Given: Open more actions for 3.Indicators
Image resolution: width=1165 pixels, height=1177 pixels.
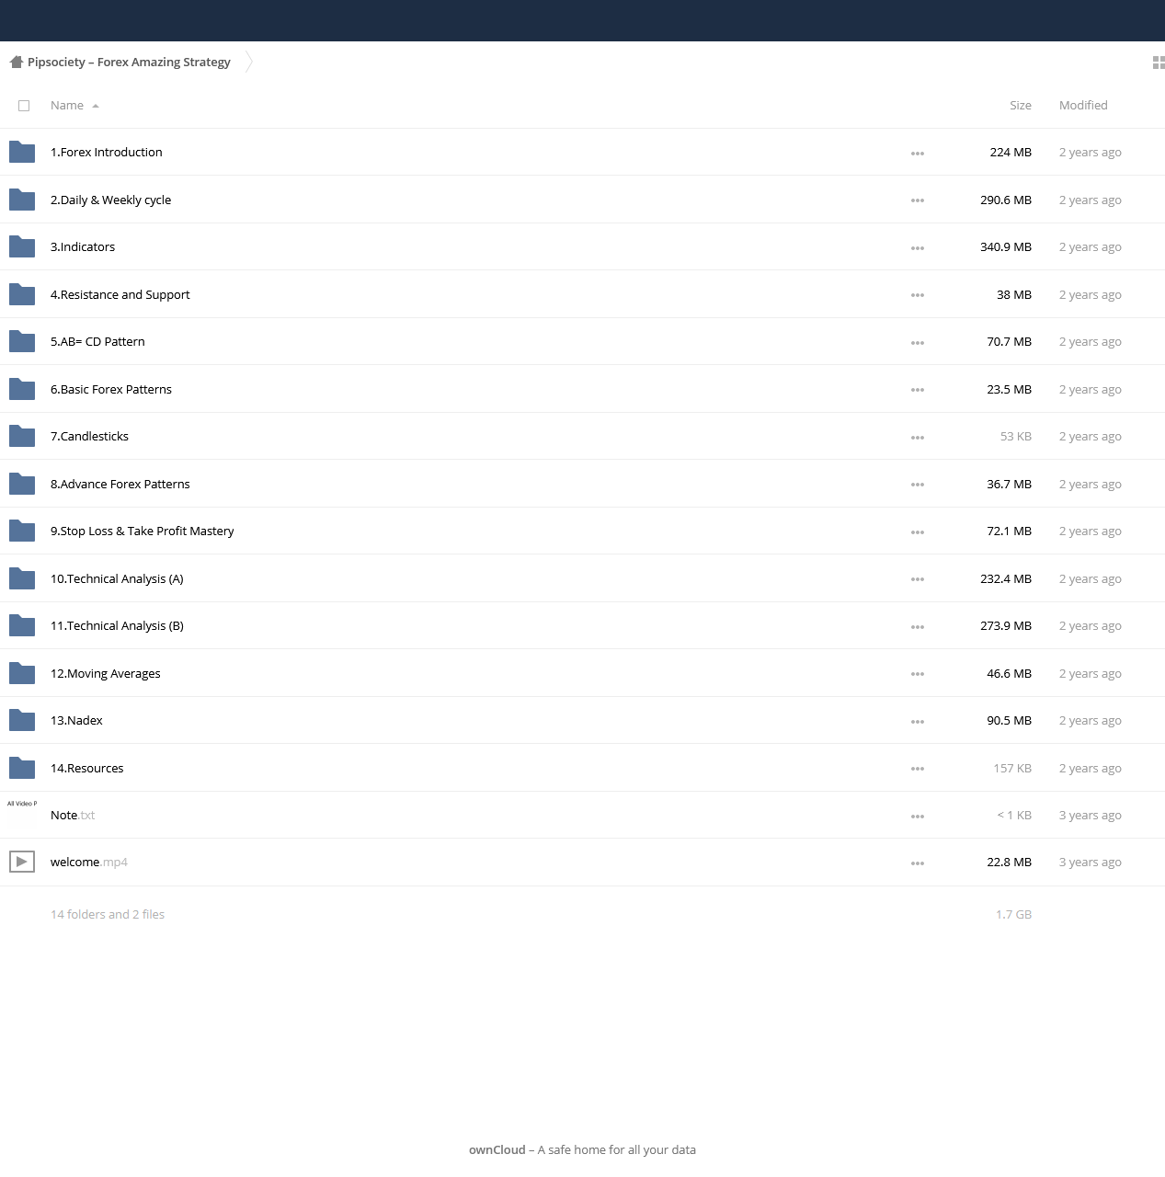Looking at the screenshot, I should pos(918,248).
